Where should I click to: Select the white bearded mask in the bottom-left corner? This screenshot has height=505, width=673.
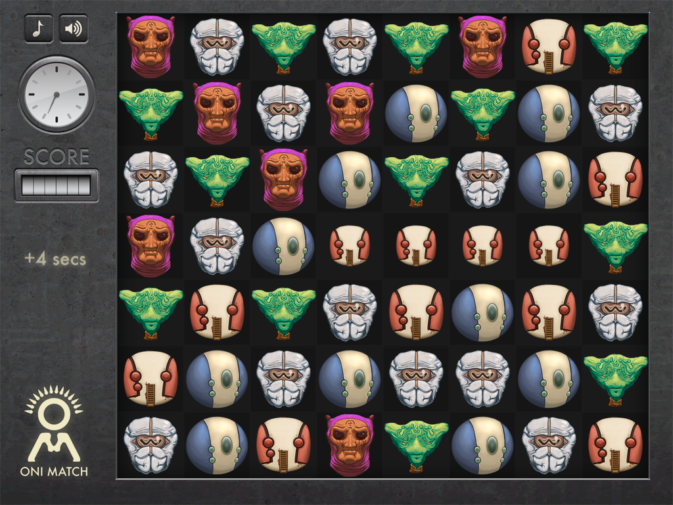point(151,445)
